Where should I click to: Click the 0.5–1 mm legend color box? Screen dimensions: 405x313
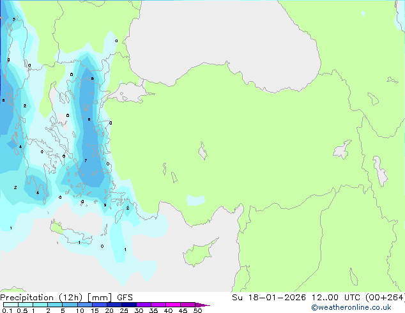pos(26,305)
